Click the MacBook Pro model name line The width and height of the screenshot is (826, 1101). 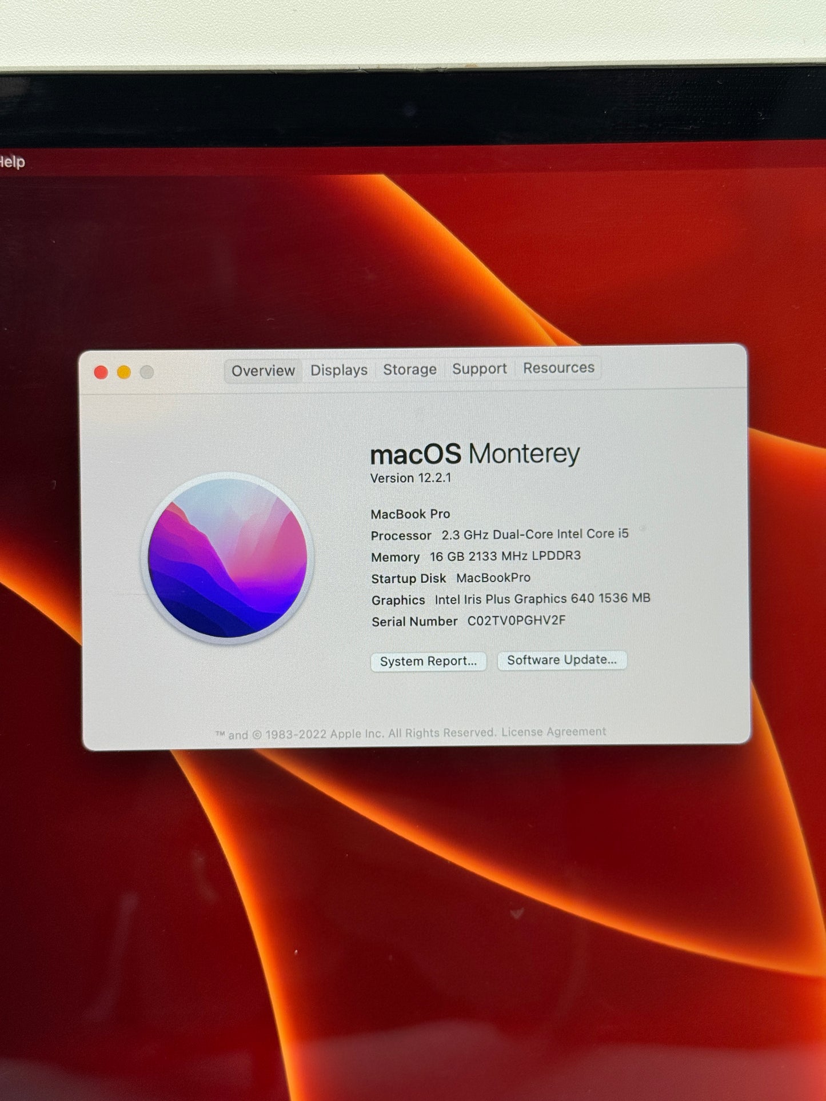point(410,514)
